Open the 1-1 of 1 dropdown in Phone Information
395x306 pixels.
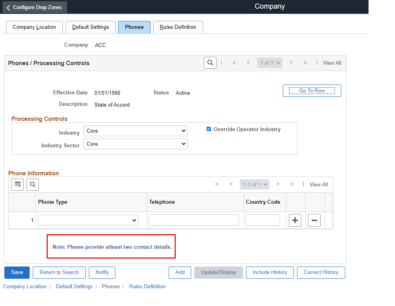(x=254, y=185)
